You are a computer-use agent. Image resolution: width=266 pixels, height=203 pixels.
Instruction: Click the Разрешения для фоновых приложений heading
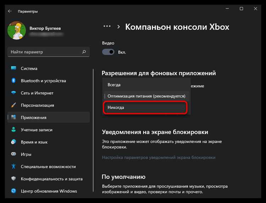159,73
